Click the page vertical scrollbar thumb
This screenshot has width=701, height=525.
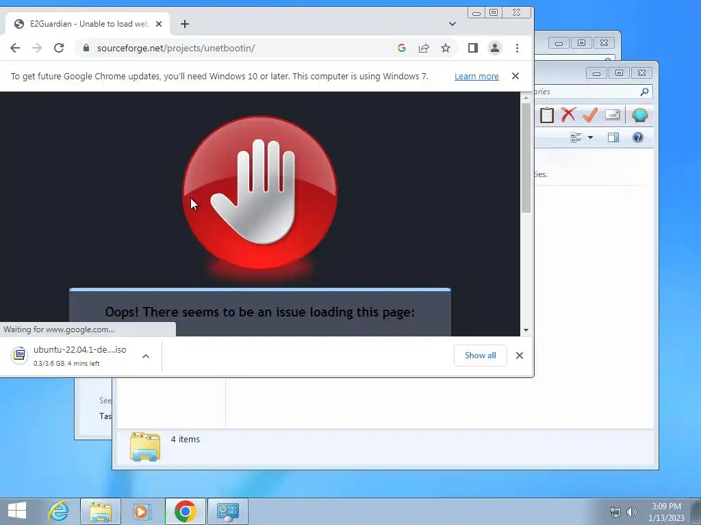click(x=526, y=158)
